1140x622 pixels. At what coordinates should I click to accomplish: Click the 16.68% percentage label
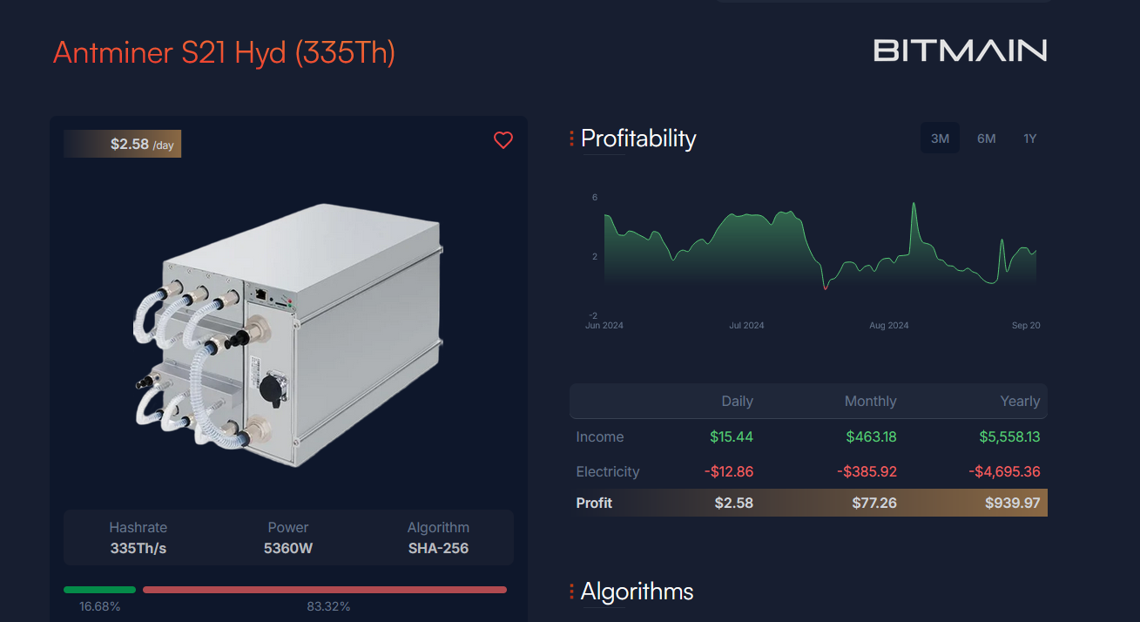(100, 606)
